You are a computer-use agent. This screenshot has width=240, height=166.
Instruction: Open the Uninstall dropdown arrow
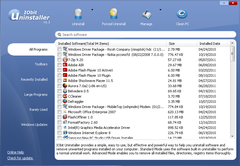pos(92,10)
